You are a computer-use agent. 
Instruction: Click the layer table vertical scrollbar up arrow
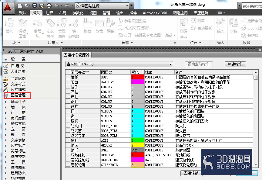coord(256,72)
